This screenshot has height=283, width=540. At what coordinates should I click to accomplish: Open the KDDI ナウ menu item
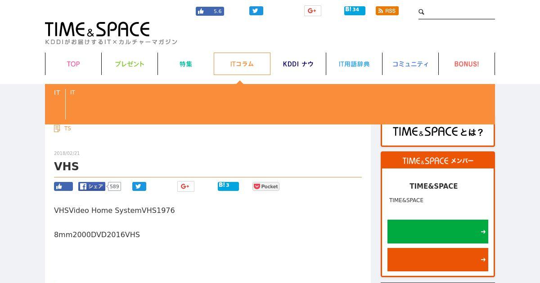pos(298,64)
